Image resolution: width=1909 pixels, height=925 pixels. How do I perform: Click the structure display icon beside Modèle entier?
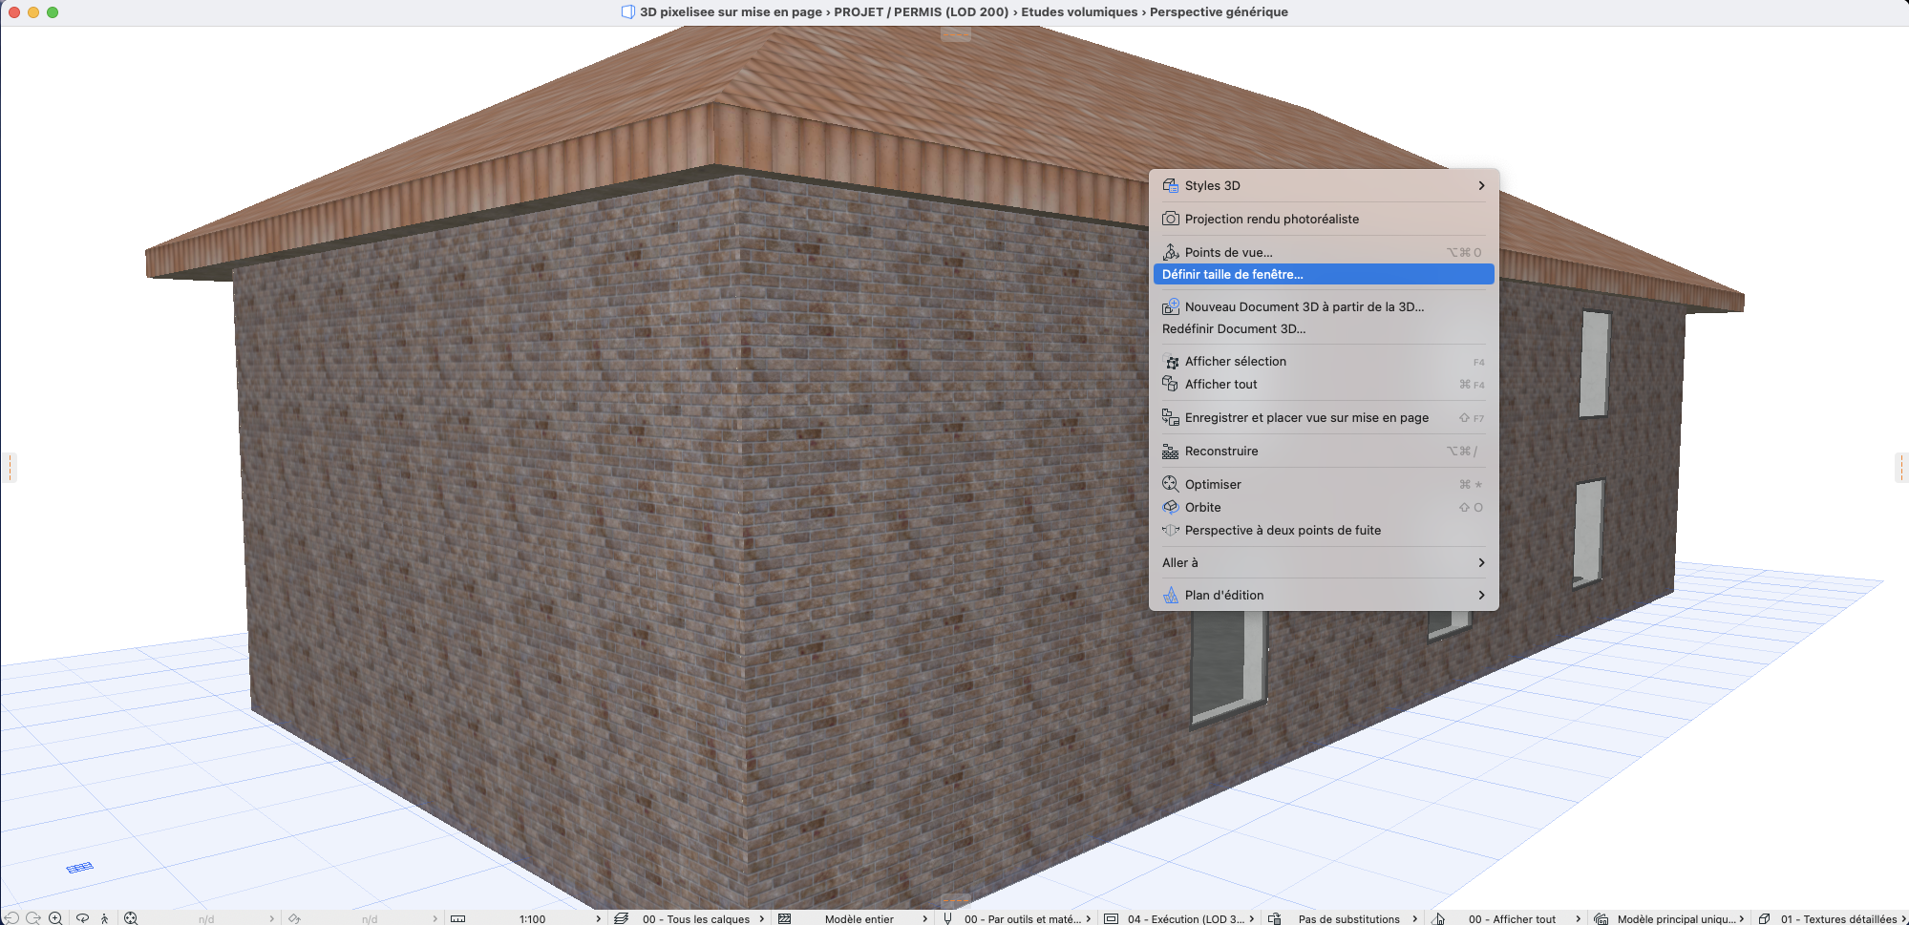(x=785, y=918)
